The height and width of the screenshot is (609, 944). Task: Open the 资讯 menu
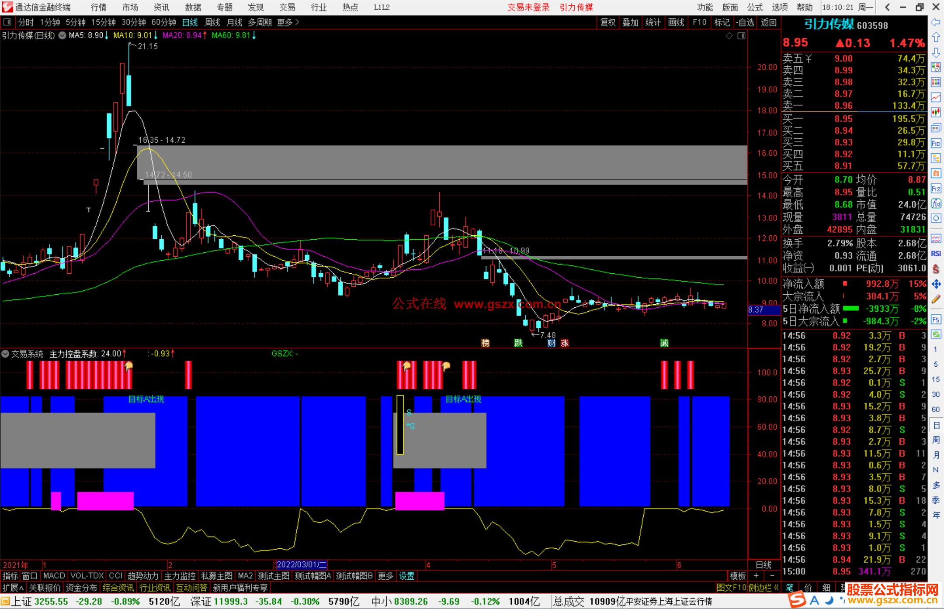coord(161,7)
